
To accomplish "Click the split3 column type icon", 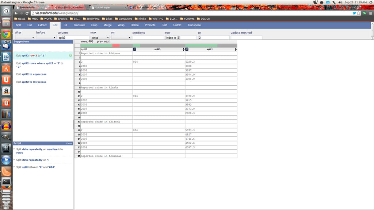I will 134,49.
